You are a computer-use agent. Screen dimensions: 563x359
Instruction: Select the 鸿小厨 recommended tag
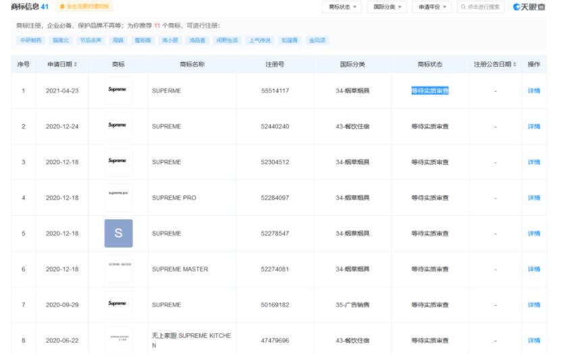click(x=170, y=40)
